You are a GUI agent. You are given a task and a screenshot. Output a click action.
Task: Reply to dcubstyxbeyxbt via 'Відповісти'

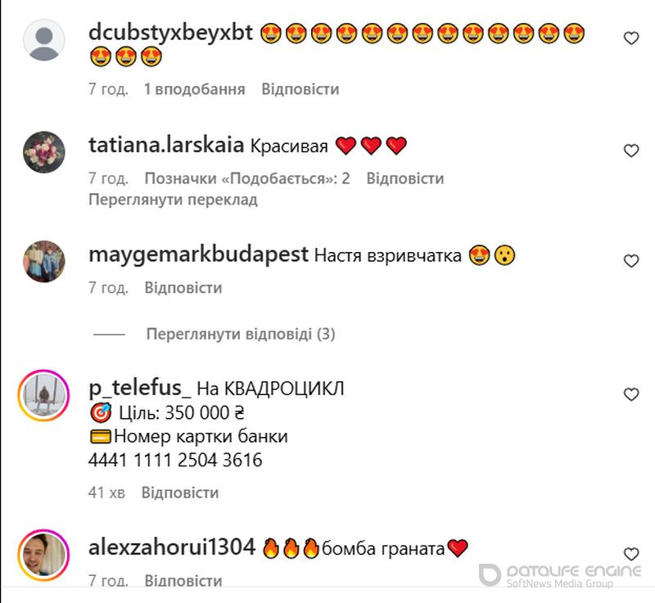pyautogui.click(x=300, y=89)
